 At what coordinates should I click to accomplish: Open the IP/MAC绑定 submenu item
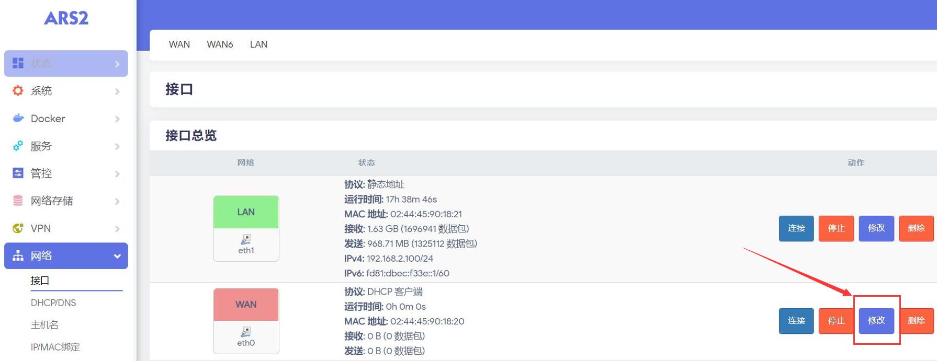pos(55,347)
